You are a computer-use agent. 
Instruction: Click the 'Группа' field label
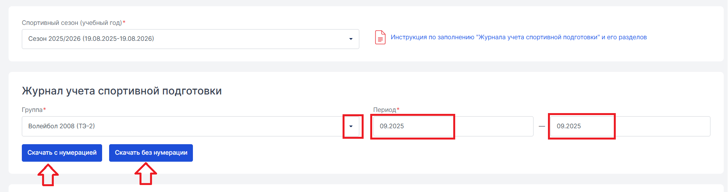click(x=32, y=110)
